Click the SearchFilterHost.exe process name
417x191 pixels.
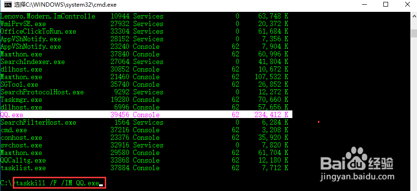click(x=38, y=122)
